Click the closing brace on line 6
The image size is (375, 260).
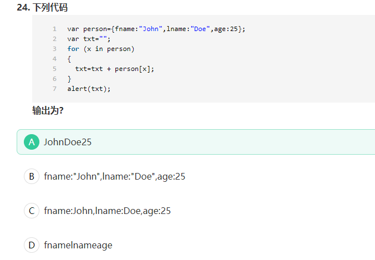pos(69,79)
